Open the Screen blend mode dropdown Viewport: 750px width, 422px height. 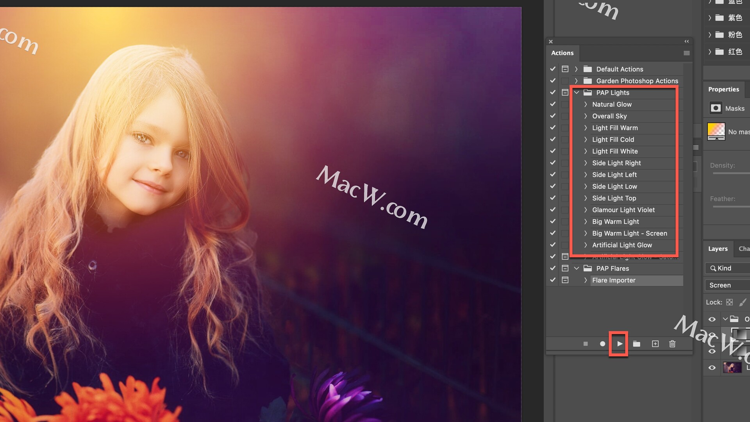(727, 285)
